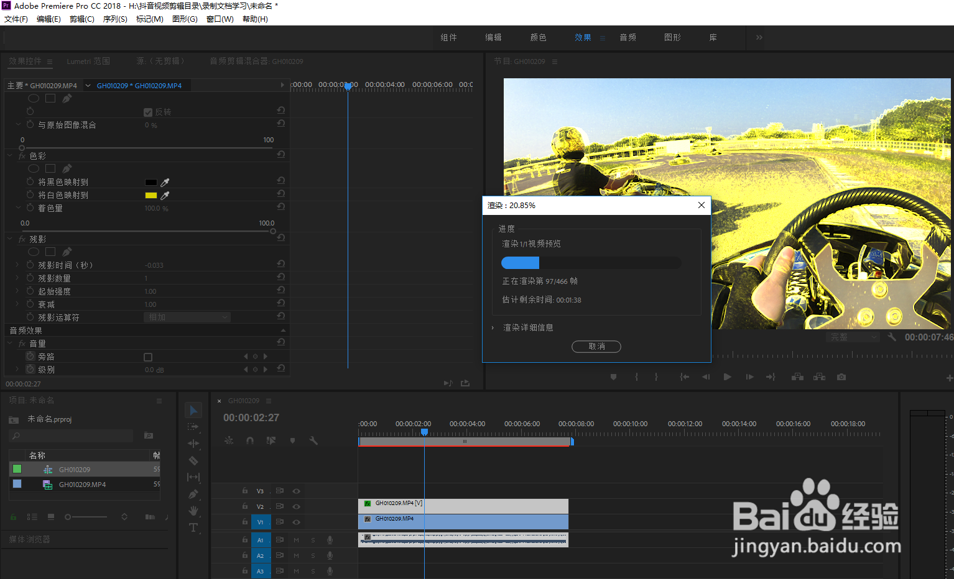The image size is (954, 579).
Task: Toggle V1 track output eye
Action: (x=297, y=522)
